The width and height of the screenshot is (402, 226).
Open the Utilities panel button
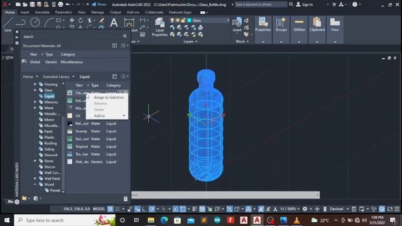[x=299, y=24]
